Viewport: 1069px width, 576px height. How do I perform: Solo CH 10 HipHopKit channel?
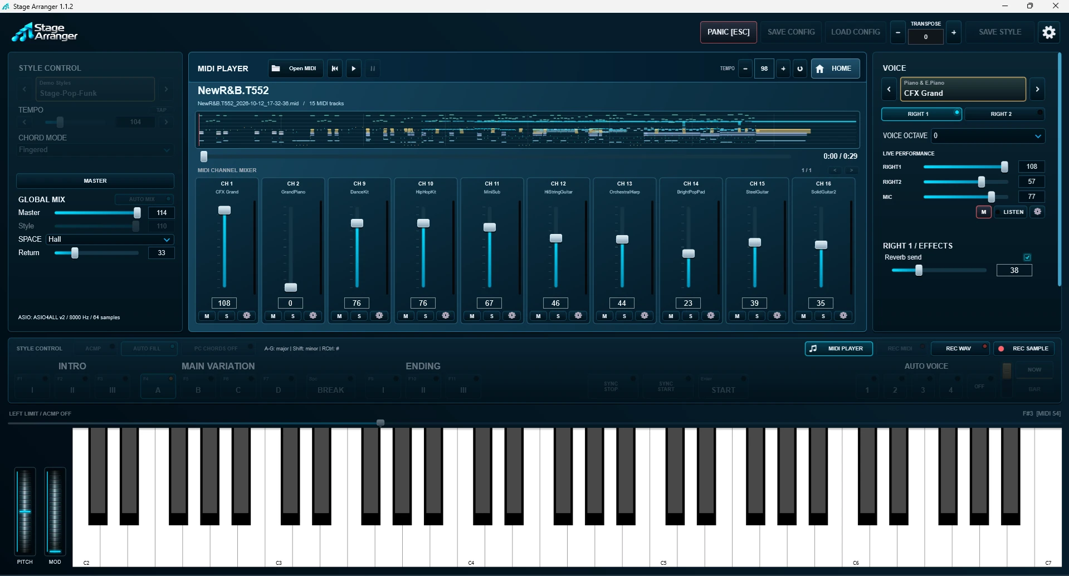pos(426,316)
